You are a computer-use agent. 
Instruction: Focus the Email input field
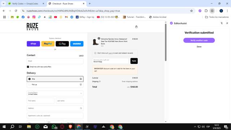(x=55, y=61)
